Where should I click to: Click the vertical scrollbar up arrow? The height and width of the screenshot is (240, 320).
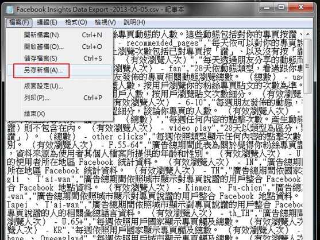[307, 34]
